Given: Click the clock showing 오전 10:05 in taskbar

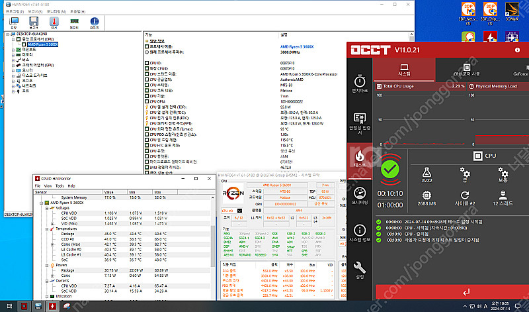Looking at the screenshot, I should (501, 306).
